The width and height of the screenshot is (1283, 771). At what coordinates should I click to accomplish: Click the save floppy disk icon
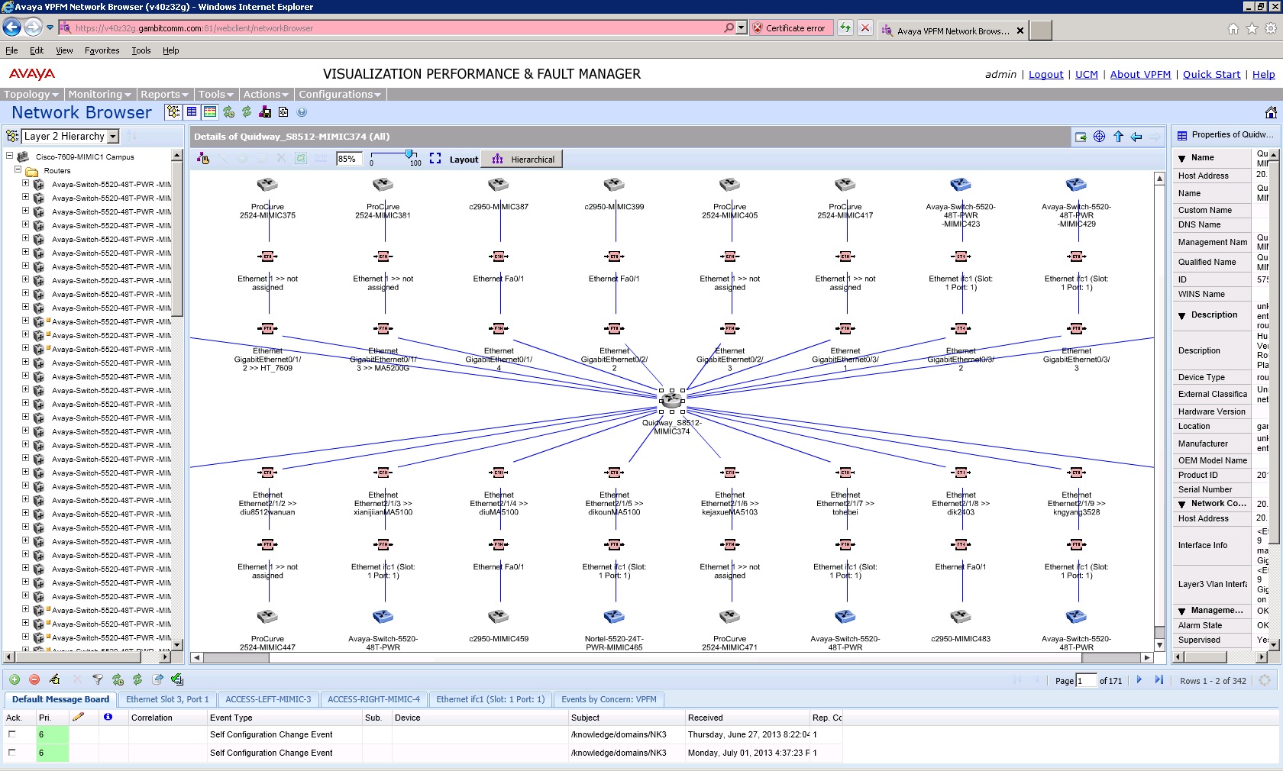click(265, 112)
